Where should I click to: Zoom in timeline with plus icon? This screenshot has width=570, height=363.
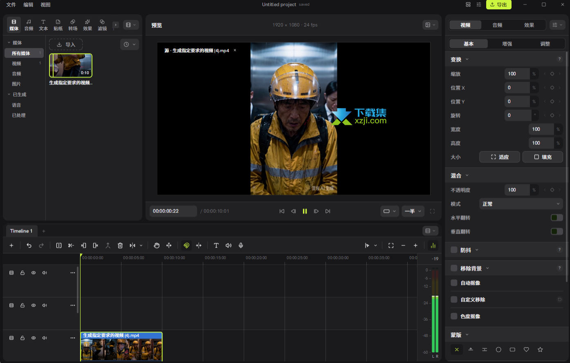(415, 246)
